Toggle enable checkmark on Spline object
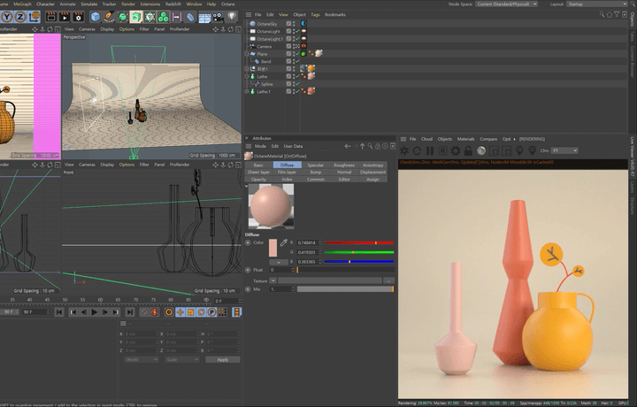The image size is (637, 407). click(x=297, y=84)
